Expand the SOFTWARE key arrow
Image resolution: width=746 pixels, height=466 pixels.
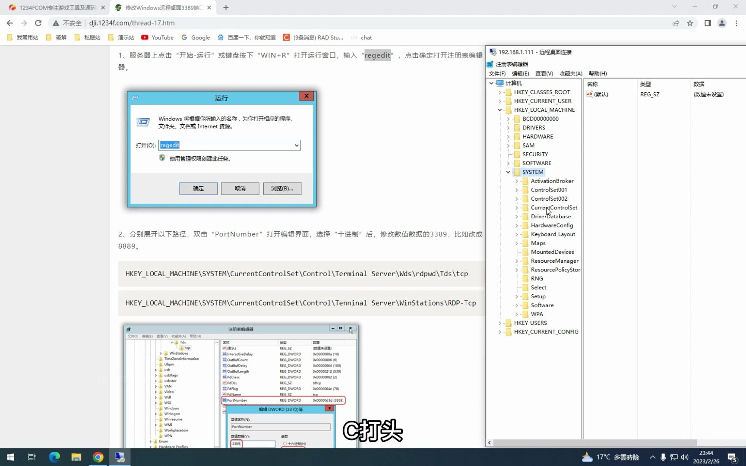coord(508,163)
